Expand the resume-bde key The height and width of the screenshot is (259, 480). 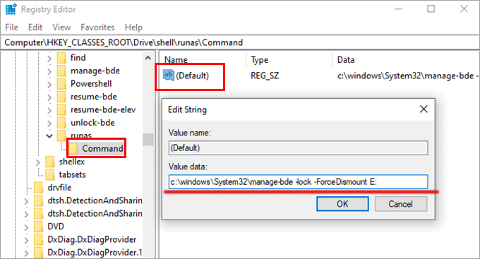pyautogui.click(x=49, y=97)
